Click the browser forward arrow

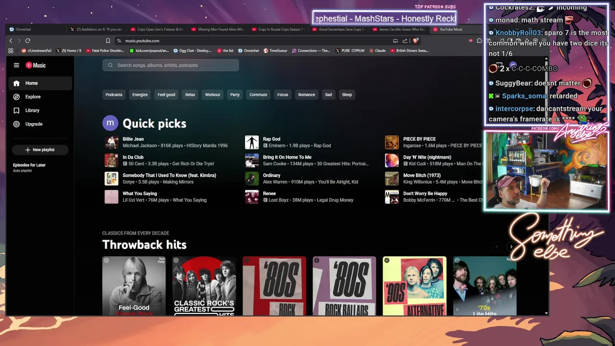(x=19, y=41)
